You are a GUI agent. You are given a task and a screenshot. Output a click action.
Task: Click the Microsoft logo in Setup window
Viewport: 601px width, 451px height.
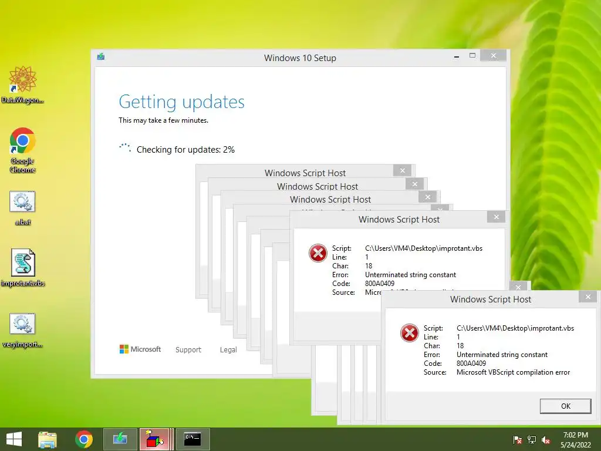point(140,349)
